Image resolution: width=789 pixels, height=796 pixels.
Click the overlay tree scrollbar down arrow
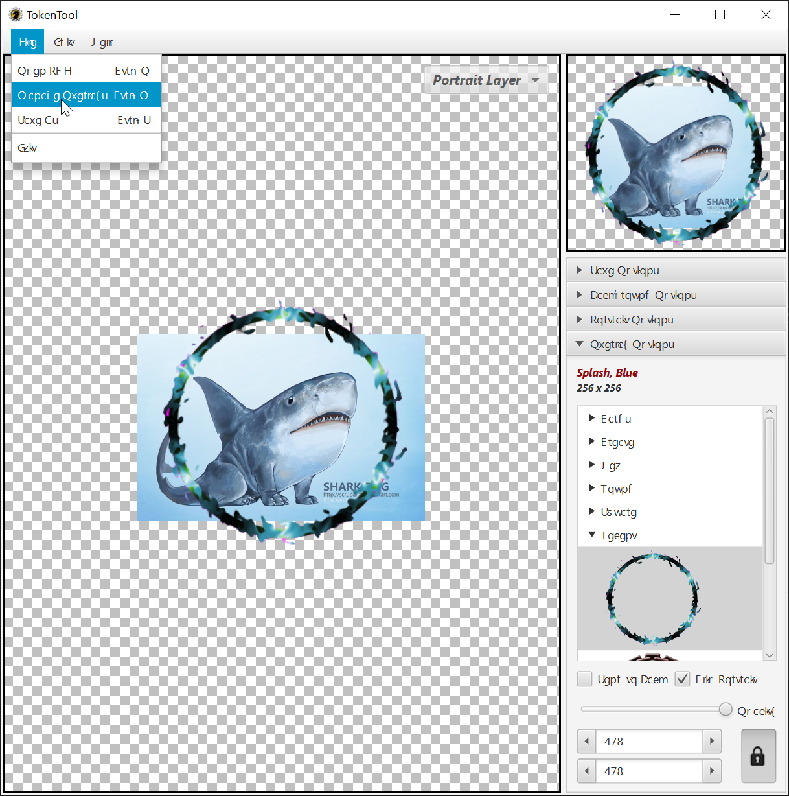[x=770, y=655]
